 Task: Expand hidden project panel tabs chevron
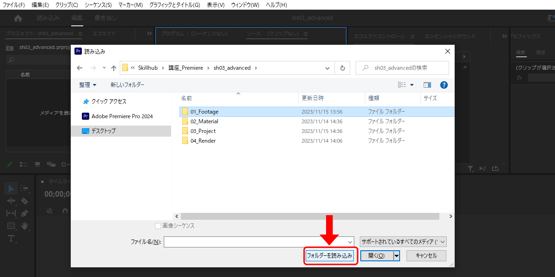point(149,34)
